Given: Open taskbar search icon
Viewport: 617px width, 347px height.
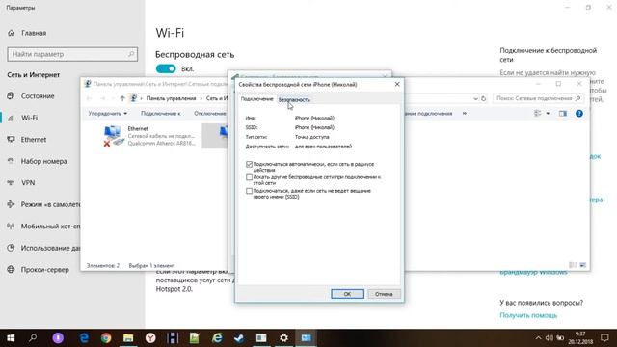Looking at the screenshot, I should tap(33, 338).
